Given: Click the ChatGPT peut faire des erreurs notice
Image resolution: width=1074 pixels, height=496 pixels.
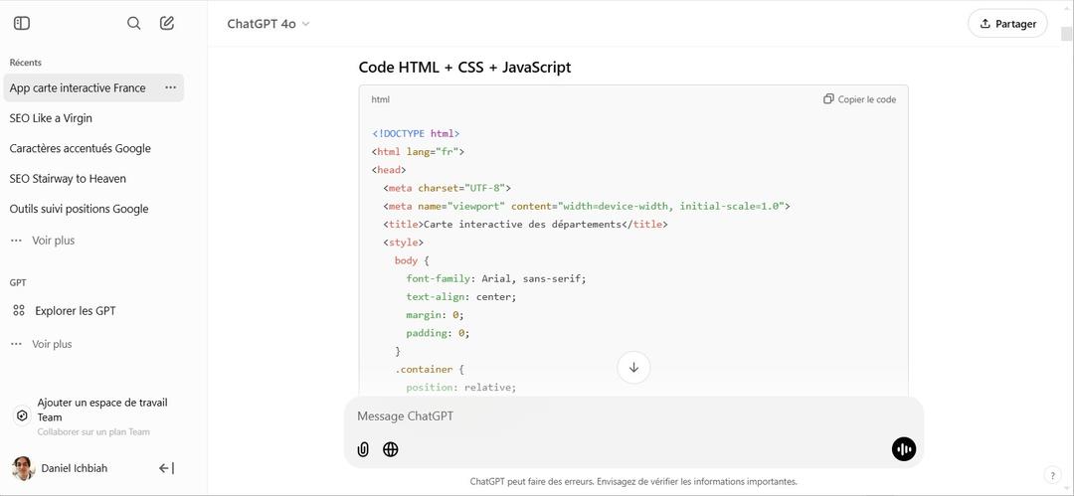Looking at the screenshot, I should pos(633,482).
